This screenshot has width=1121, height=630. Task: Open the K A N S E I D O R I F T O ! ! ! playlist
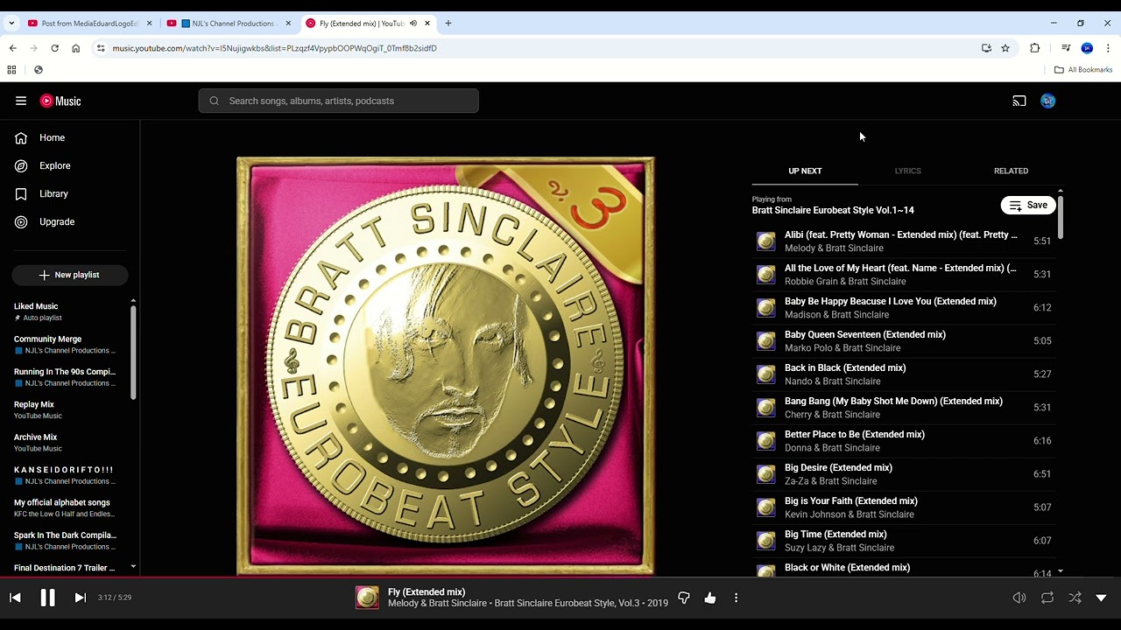(x=67, y=475)
